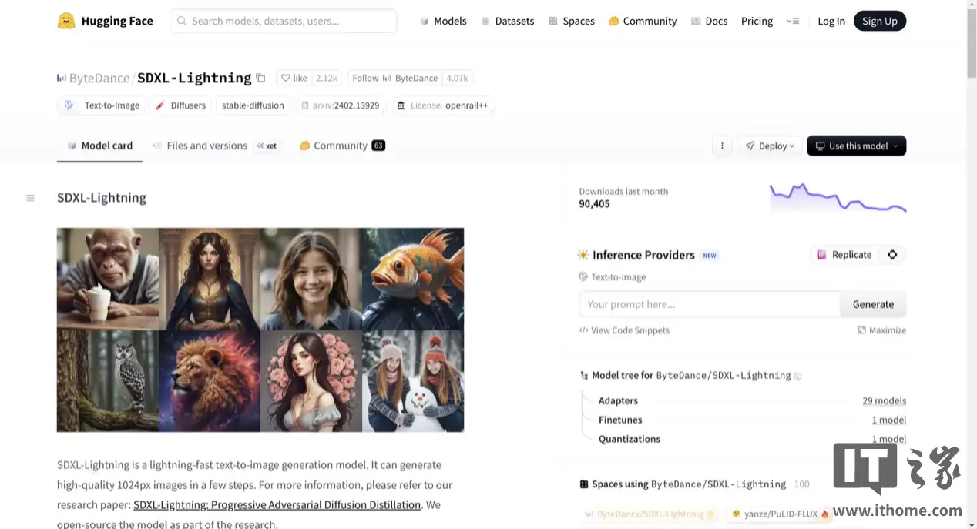
Task: Click the provider settings icon beside Replicate
Action: click(x=892, y=255)
